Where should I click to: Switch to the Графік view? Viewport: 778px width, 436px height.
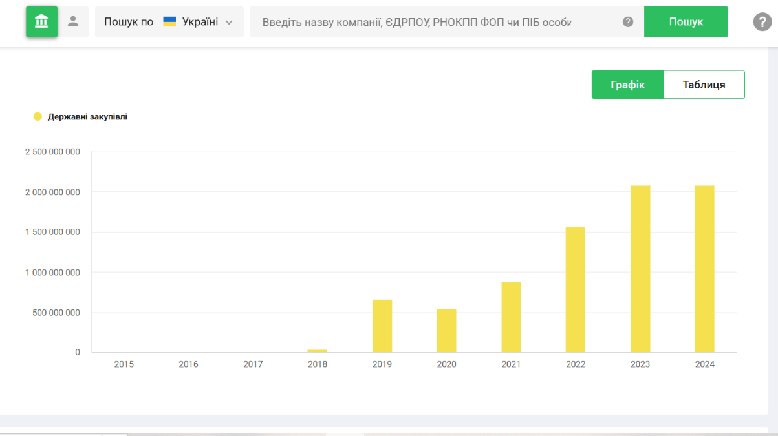(x=627, y=85)
